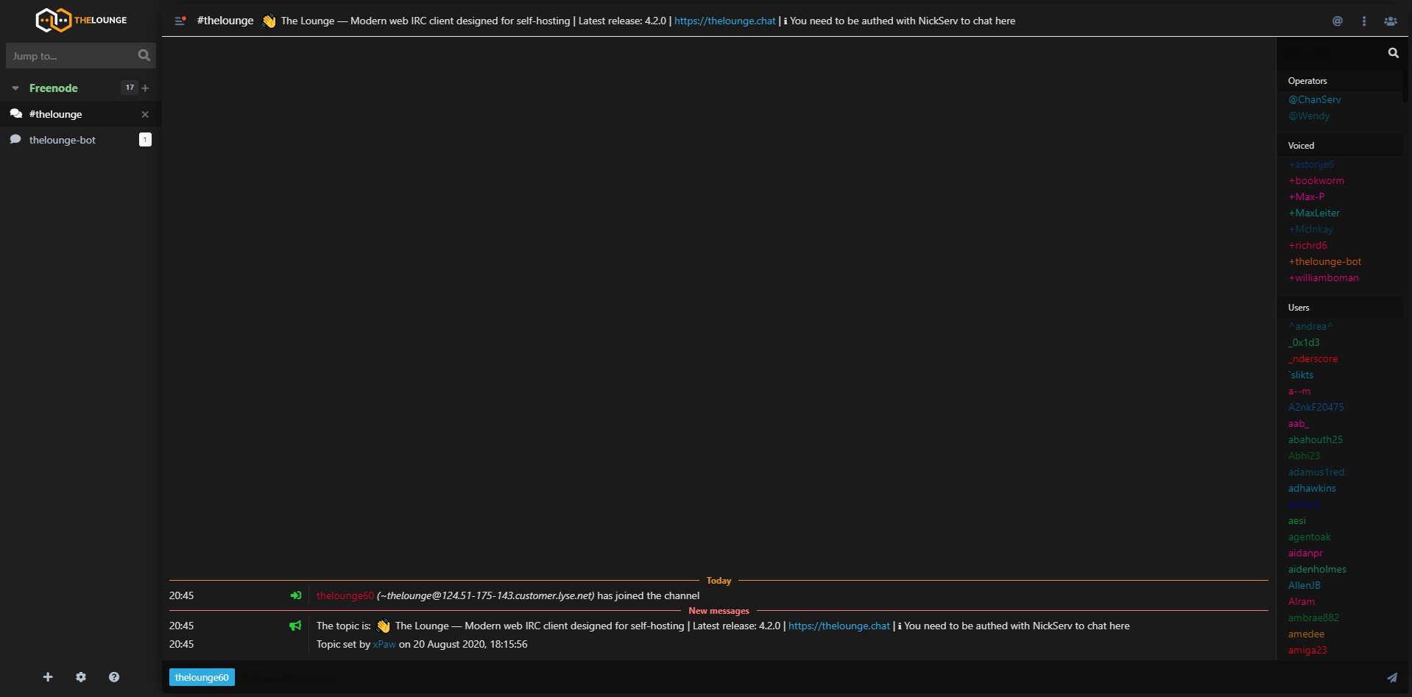The width and height of the screenshot is (1412, 697).
Task: Open the Settings gear icon
Action: point(81,677)
